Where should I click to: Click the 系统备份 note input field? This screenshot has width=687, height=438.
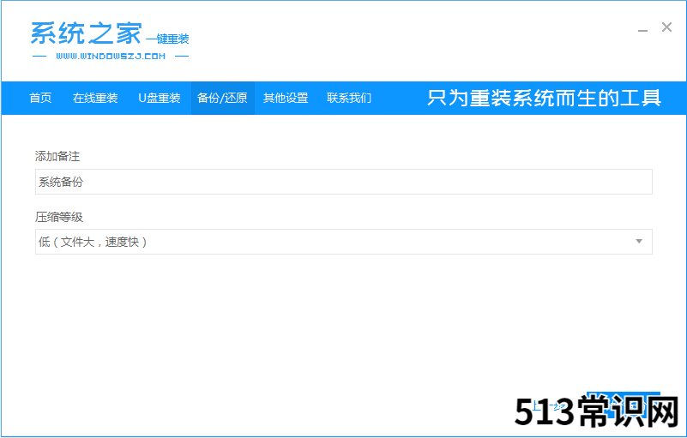pyautogui.click(x=343, y=182)
